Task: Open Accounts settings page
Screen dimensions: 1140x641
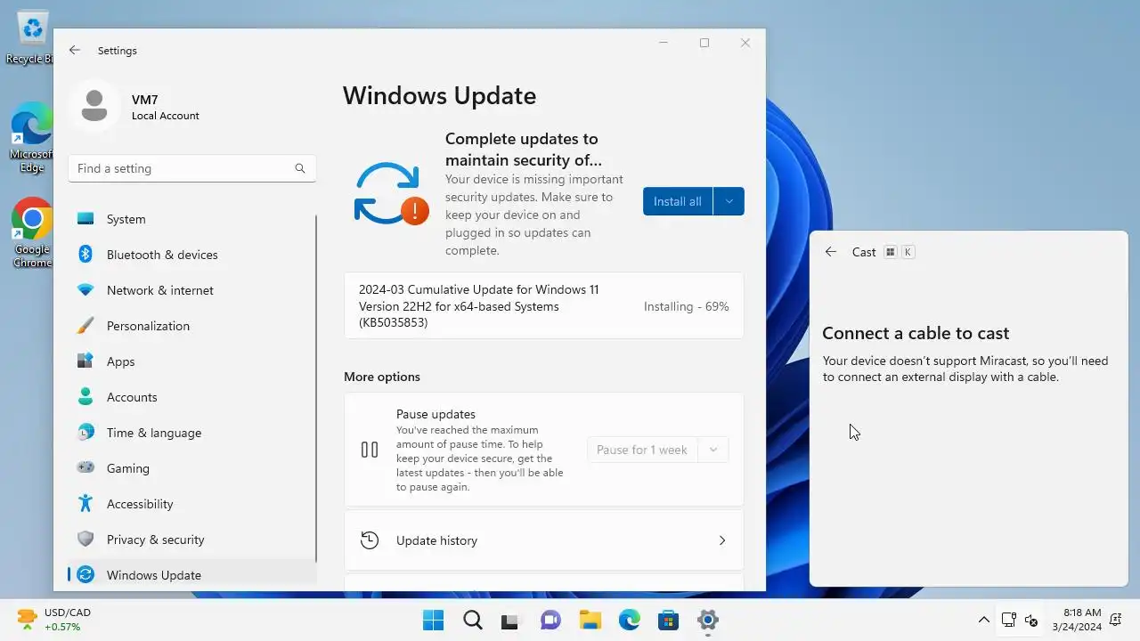Action: (x=191, y=397)
